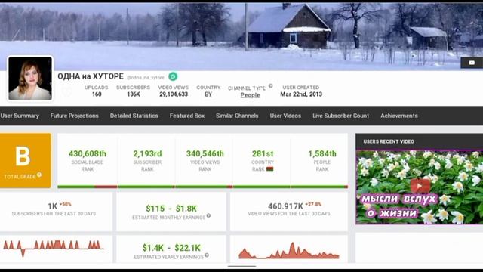Click the channel name ОДНА на ХУТОРЕ

91,76
